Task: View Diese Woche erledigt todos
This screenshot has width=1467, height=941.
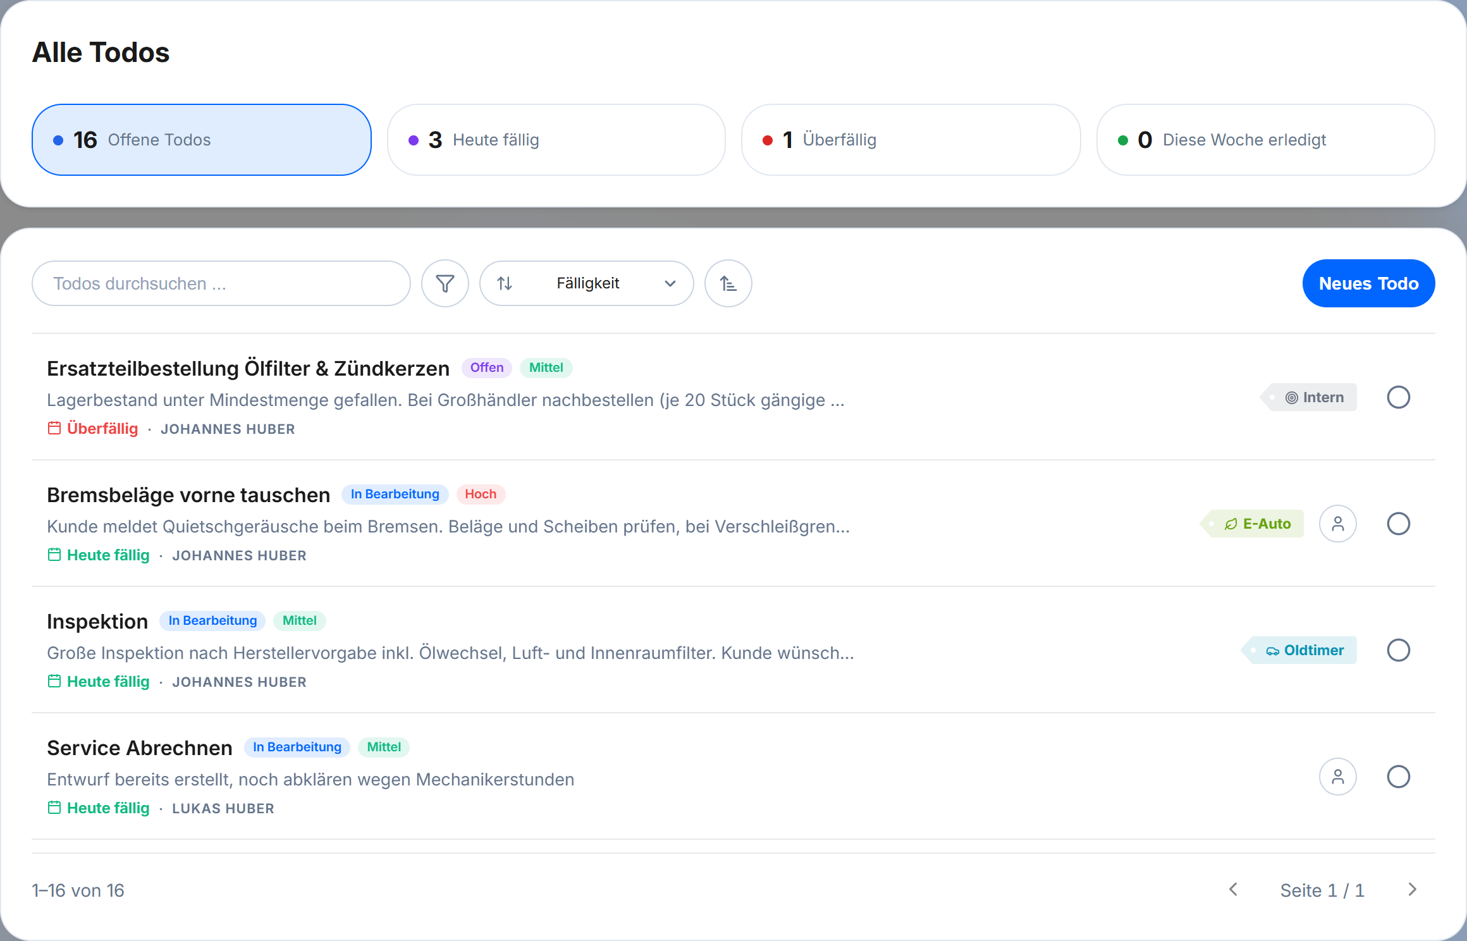Action: click(x=1266, y=140)
